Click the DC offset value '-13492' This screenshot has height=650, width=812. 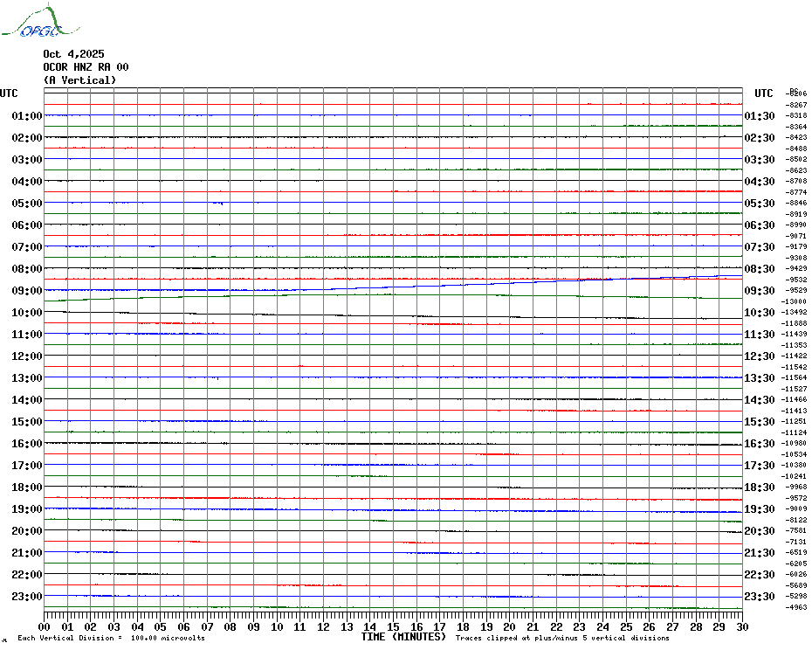tap(795, 312)
